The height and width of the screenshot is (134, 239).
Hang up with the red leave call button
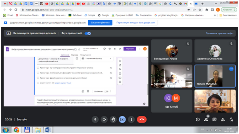pos(142,120)
